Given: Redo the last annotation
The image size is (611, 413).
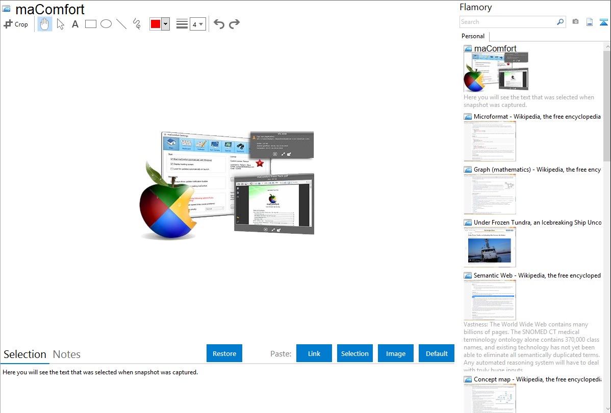Looking at the screenshot, I should coord(234,24).
